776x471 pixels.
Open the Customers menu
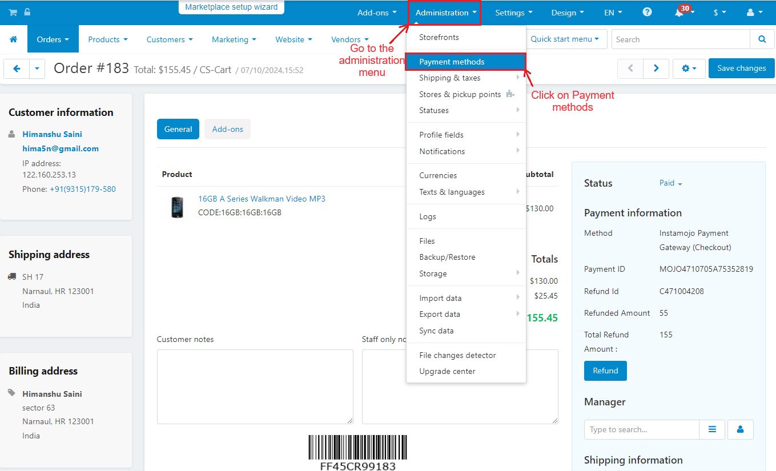point(170,39)
